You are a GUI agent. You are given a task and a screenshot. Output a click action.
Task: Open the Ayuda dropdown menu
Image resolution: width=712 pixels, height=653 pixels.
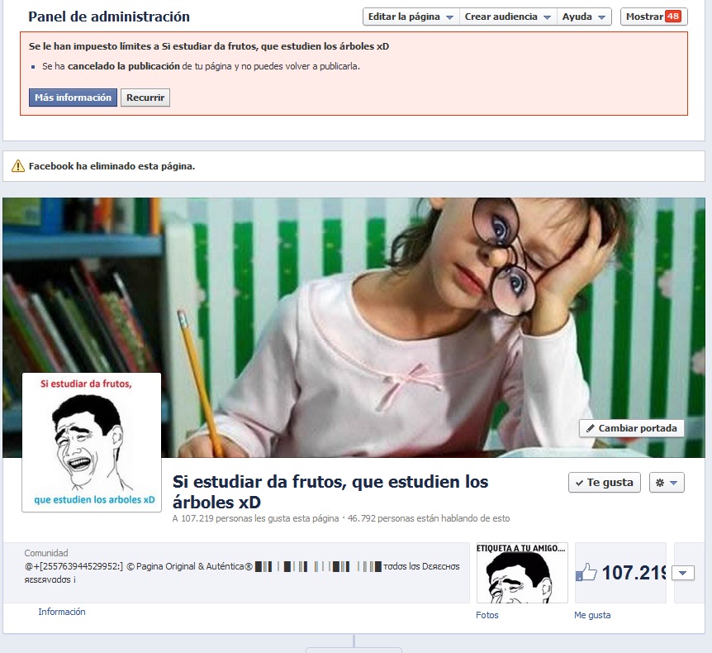click(x=584, y=17)
